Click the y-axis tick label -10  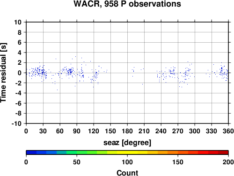pos(16,123)
